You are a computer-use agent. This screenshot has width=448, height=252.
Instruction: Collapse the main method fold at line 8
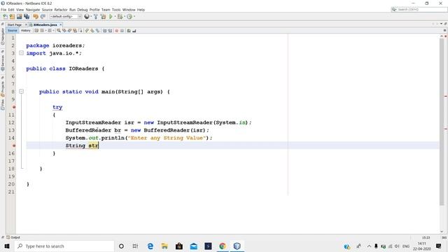(21, 92)
